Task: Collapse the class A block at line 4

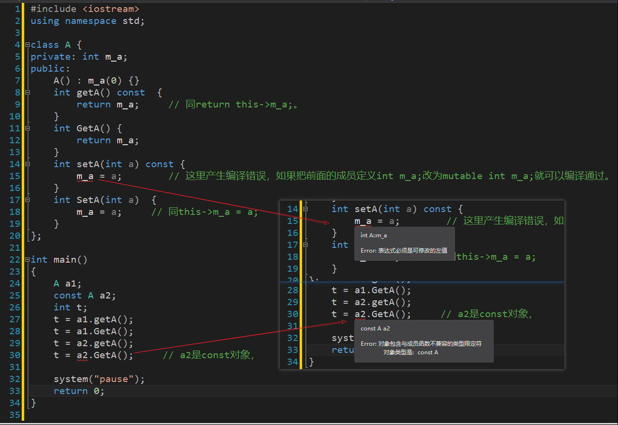Action: [x=28, y=44]
